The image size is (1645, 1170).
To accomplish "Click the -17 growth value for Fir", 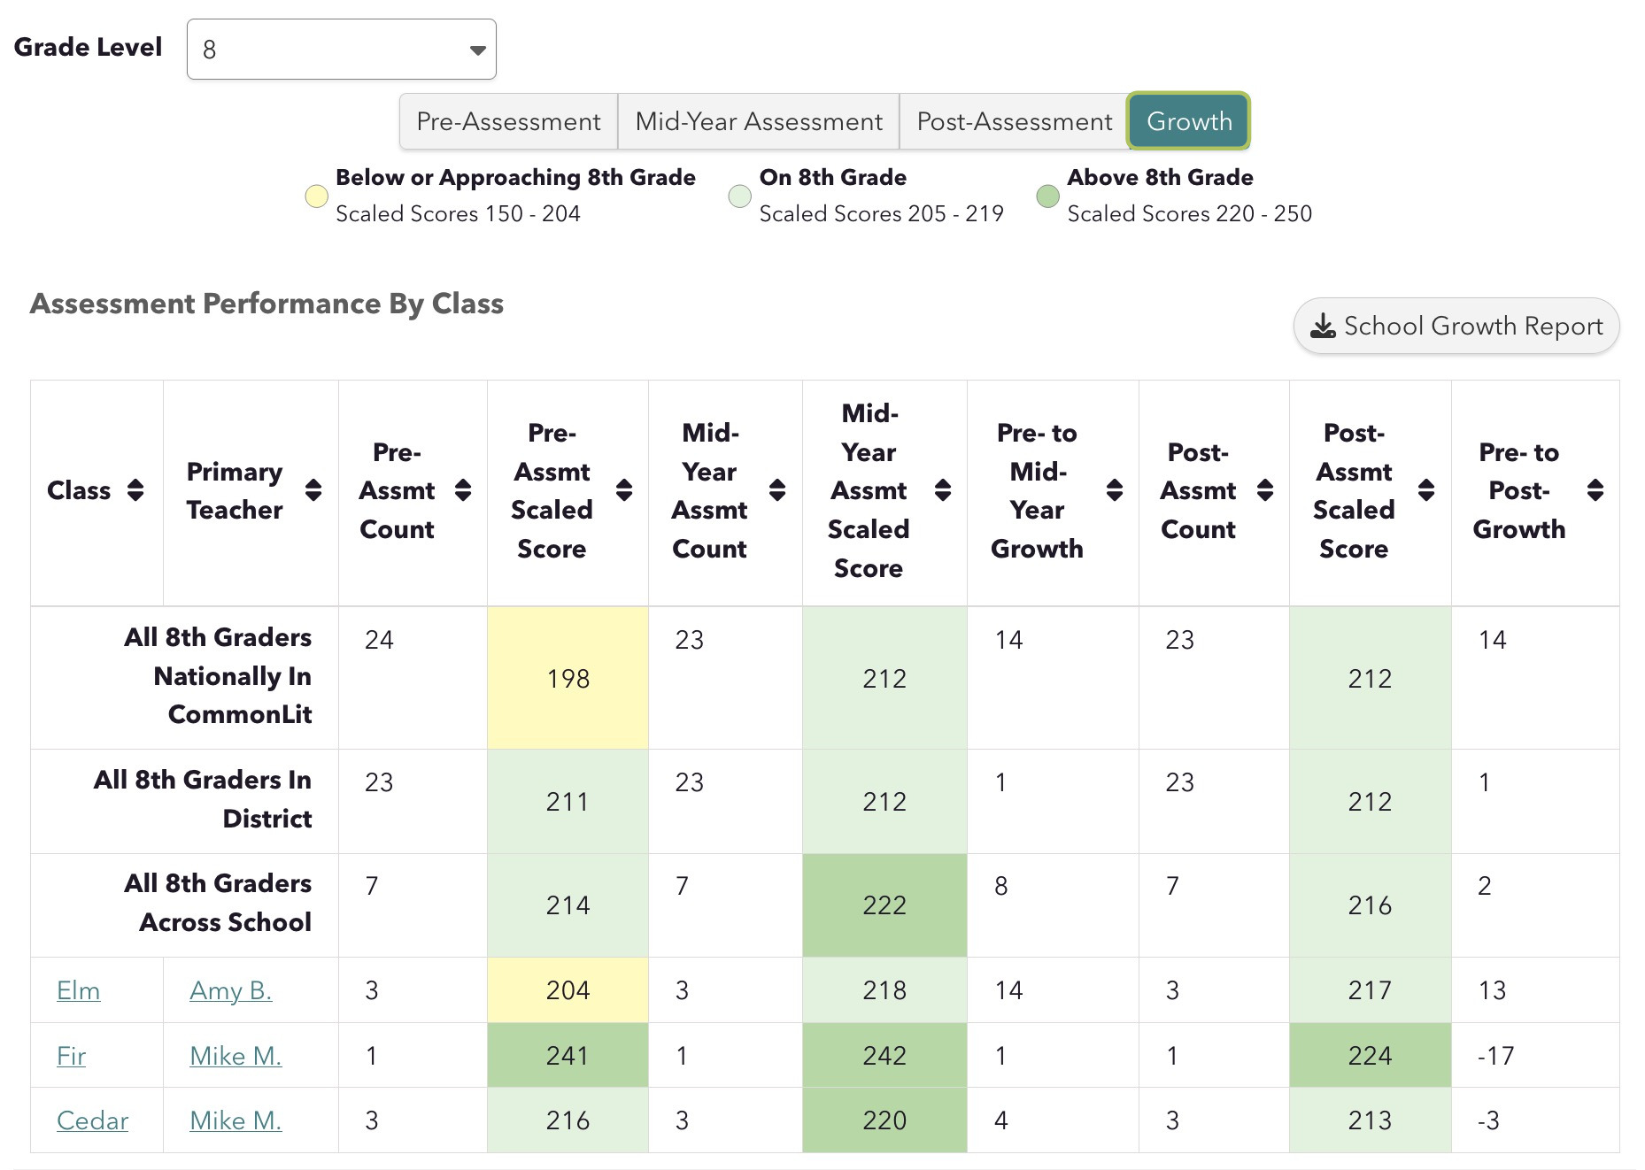I will [1496, 1056].
